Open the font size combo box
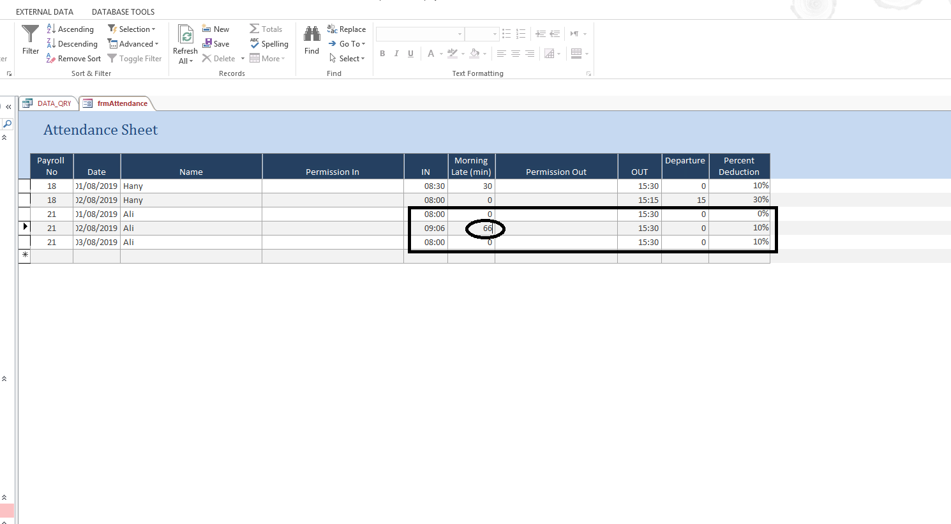The image size is (951, 524). click(x=482, y=34)
